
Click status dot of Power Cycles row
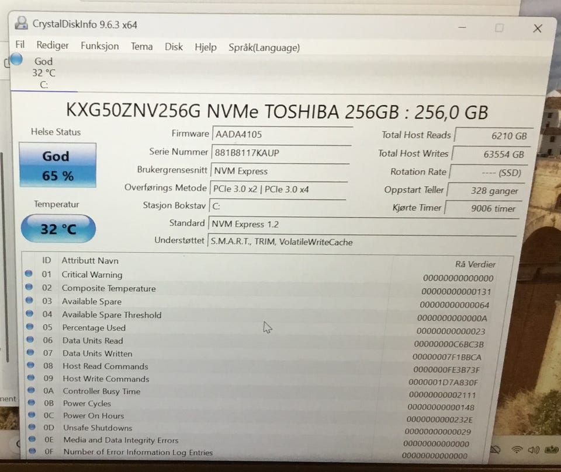click(32, 403)
